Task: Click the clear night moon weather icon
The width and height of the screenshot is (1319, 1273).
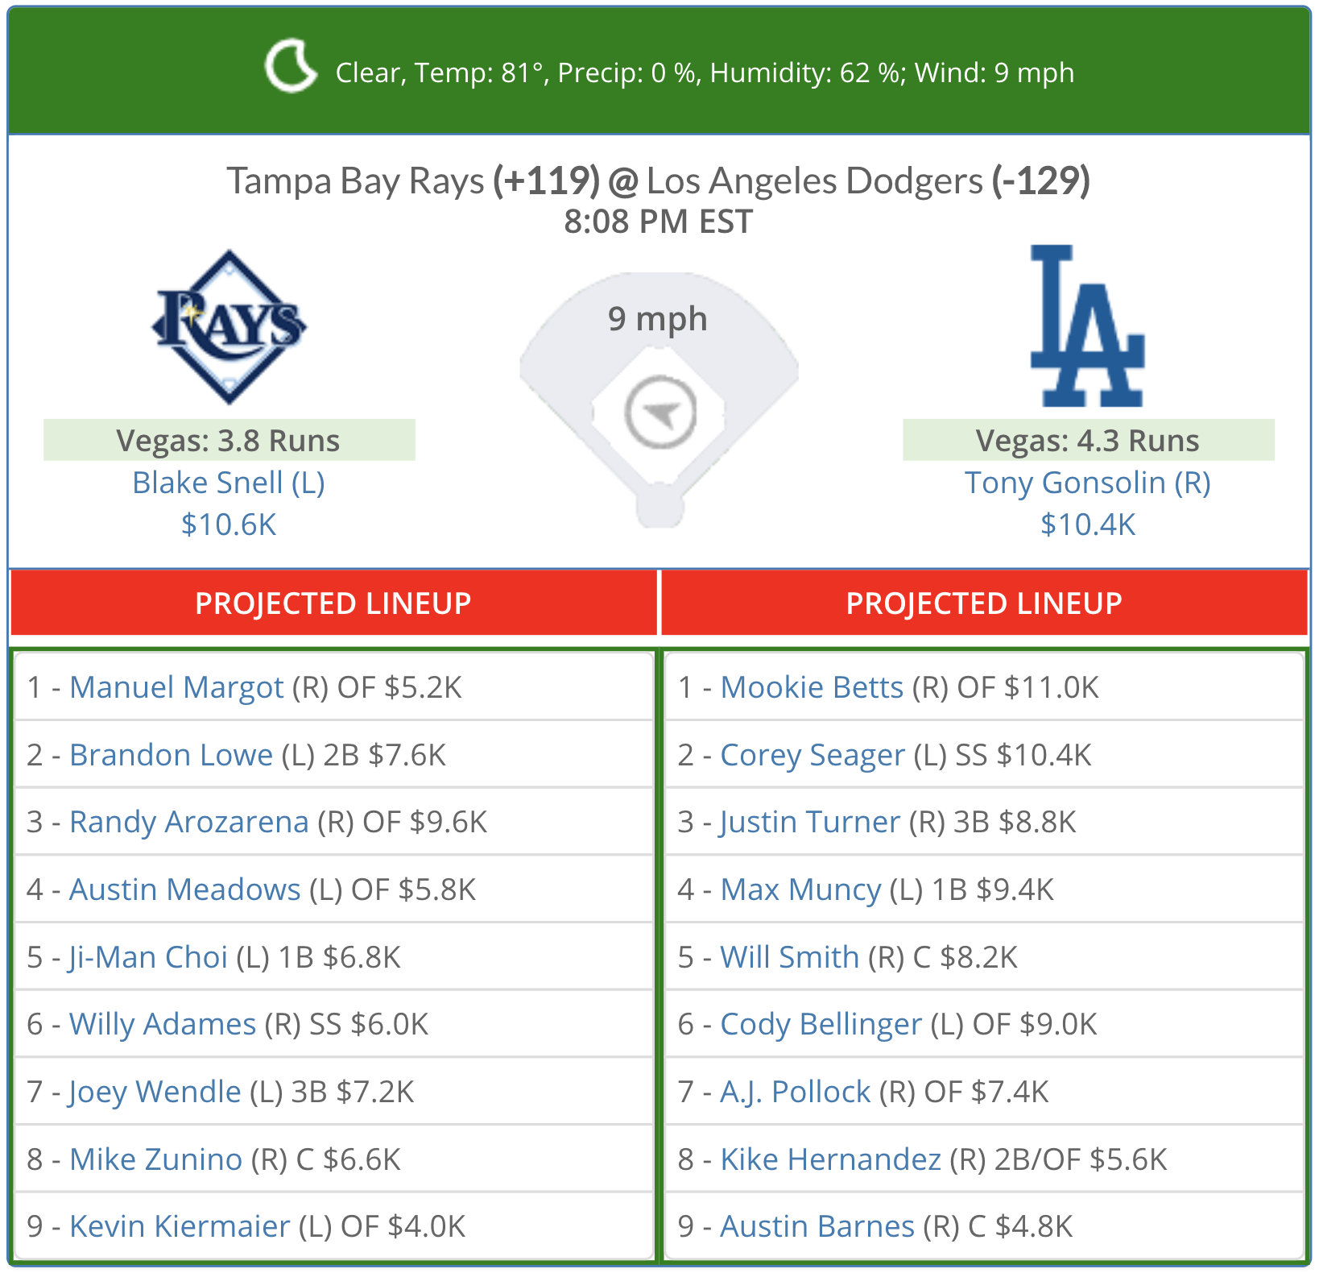Action: click(x=291, y=66)
